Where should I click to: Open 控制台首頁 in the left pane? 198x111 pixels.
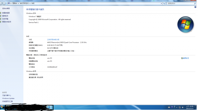pos(6,8)
